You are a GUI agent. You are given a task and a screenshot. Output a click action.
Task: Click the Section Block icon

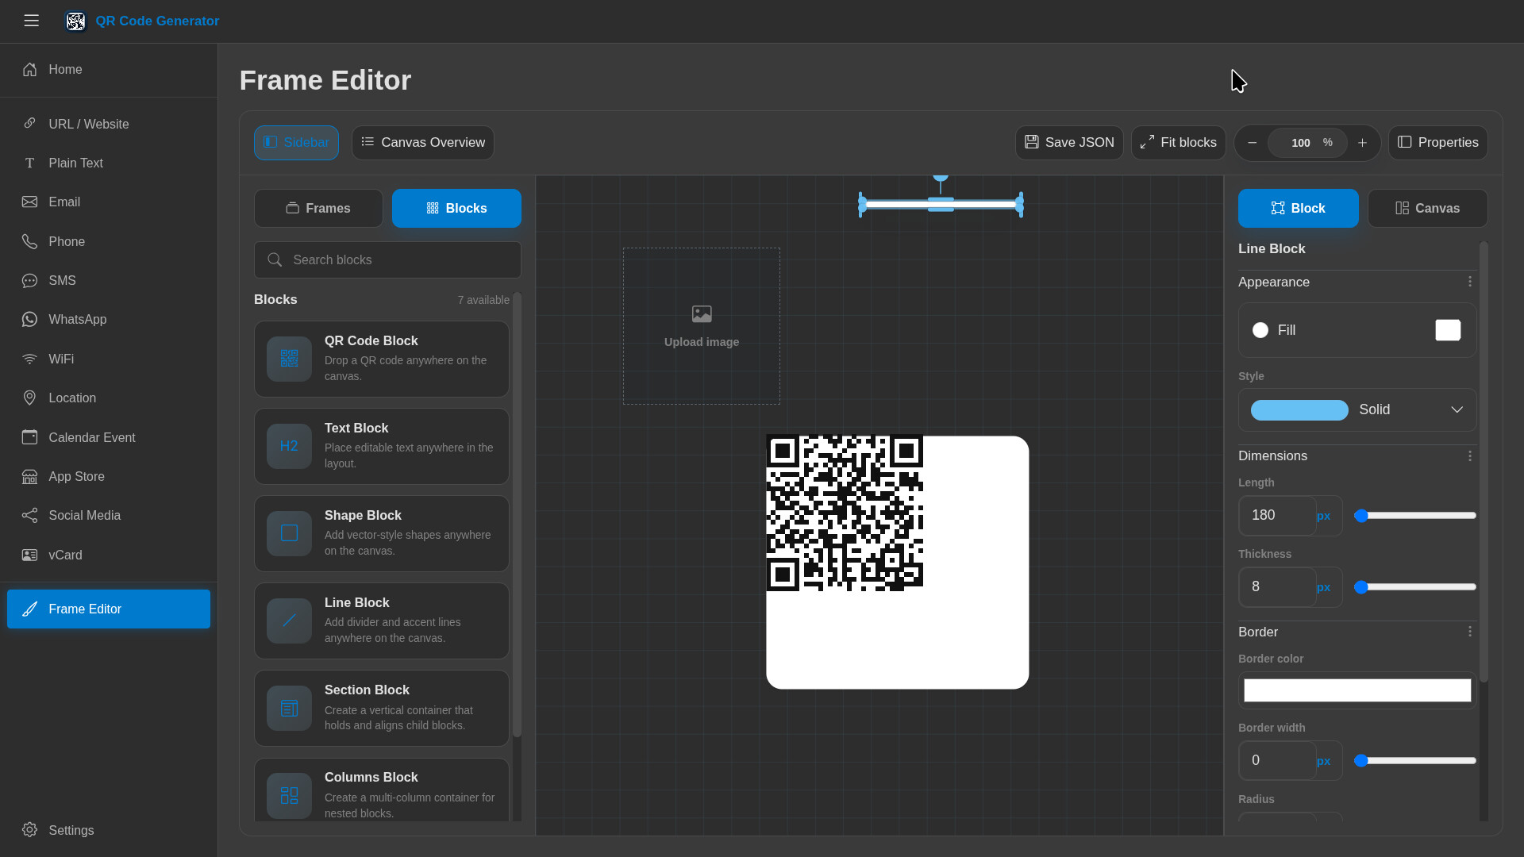(289, 708)
